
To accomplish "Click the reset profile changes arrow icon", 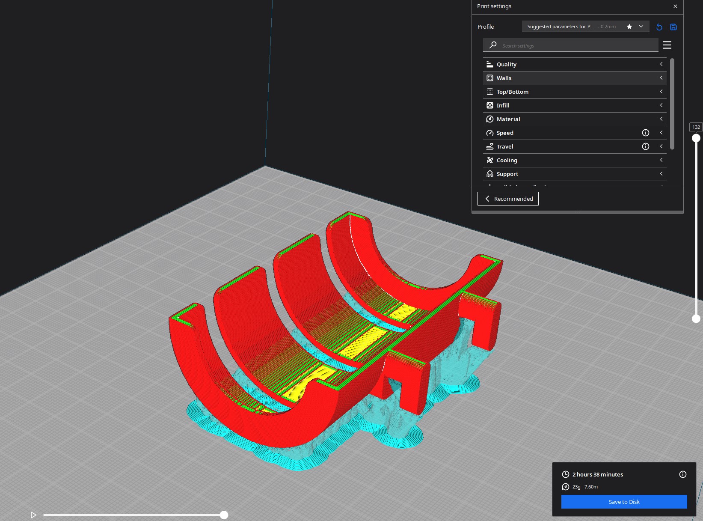I will (x=659, y=27).
